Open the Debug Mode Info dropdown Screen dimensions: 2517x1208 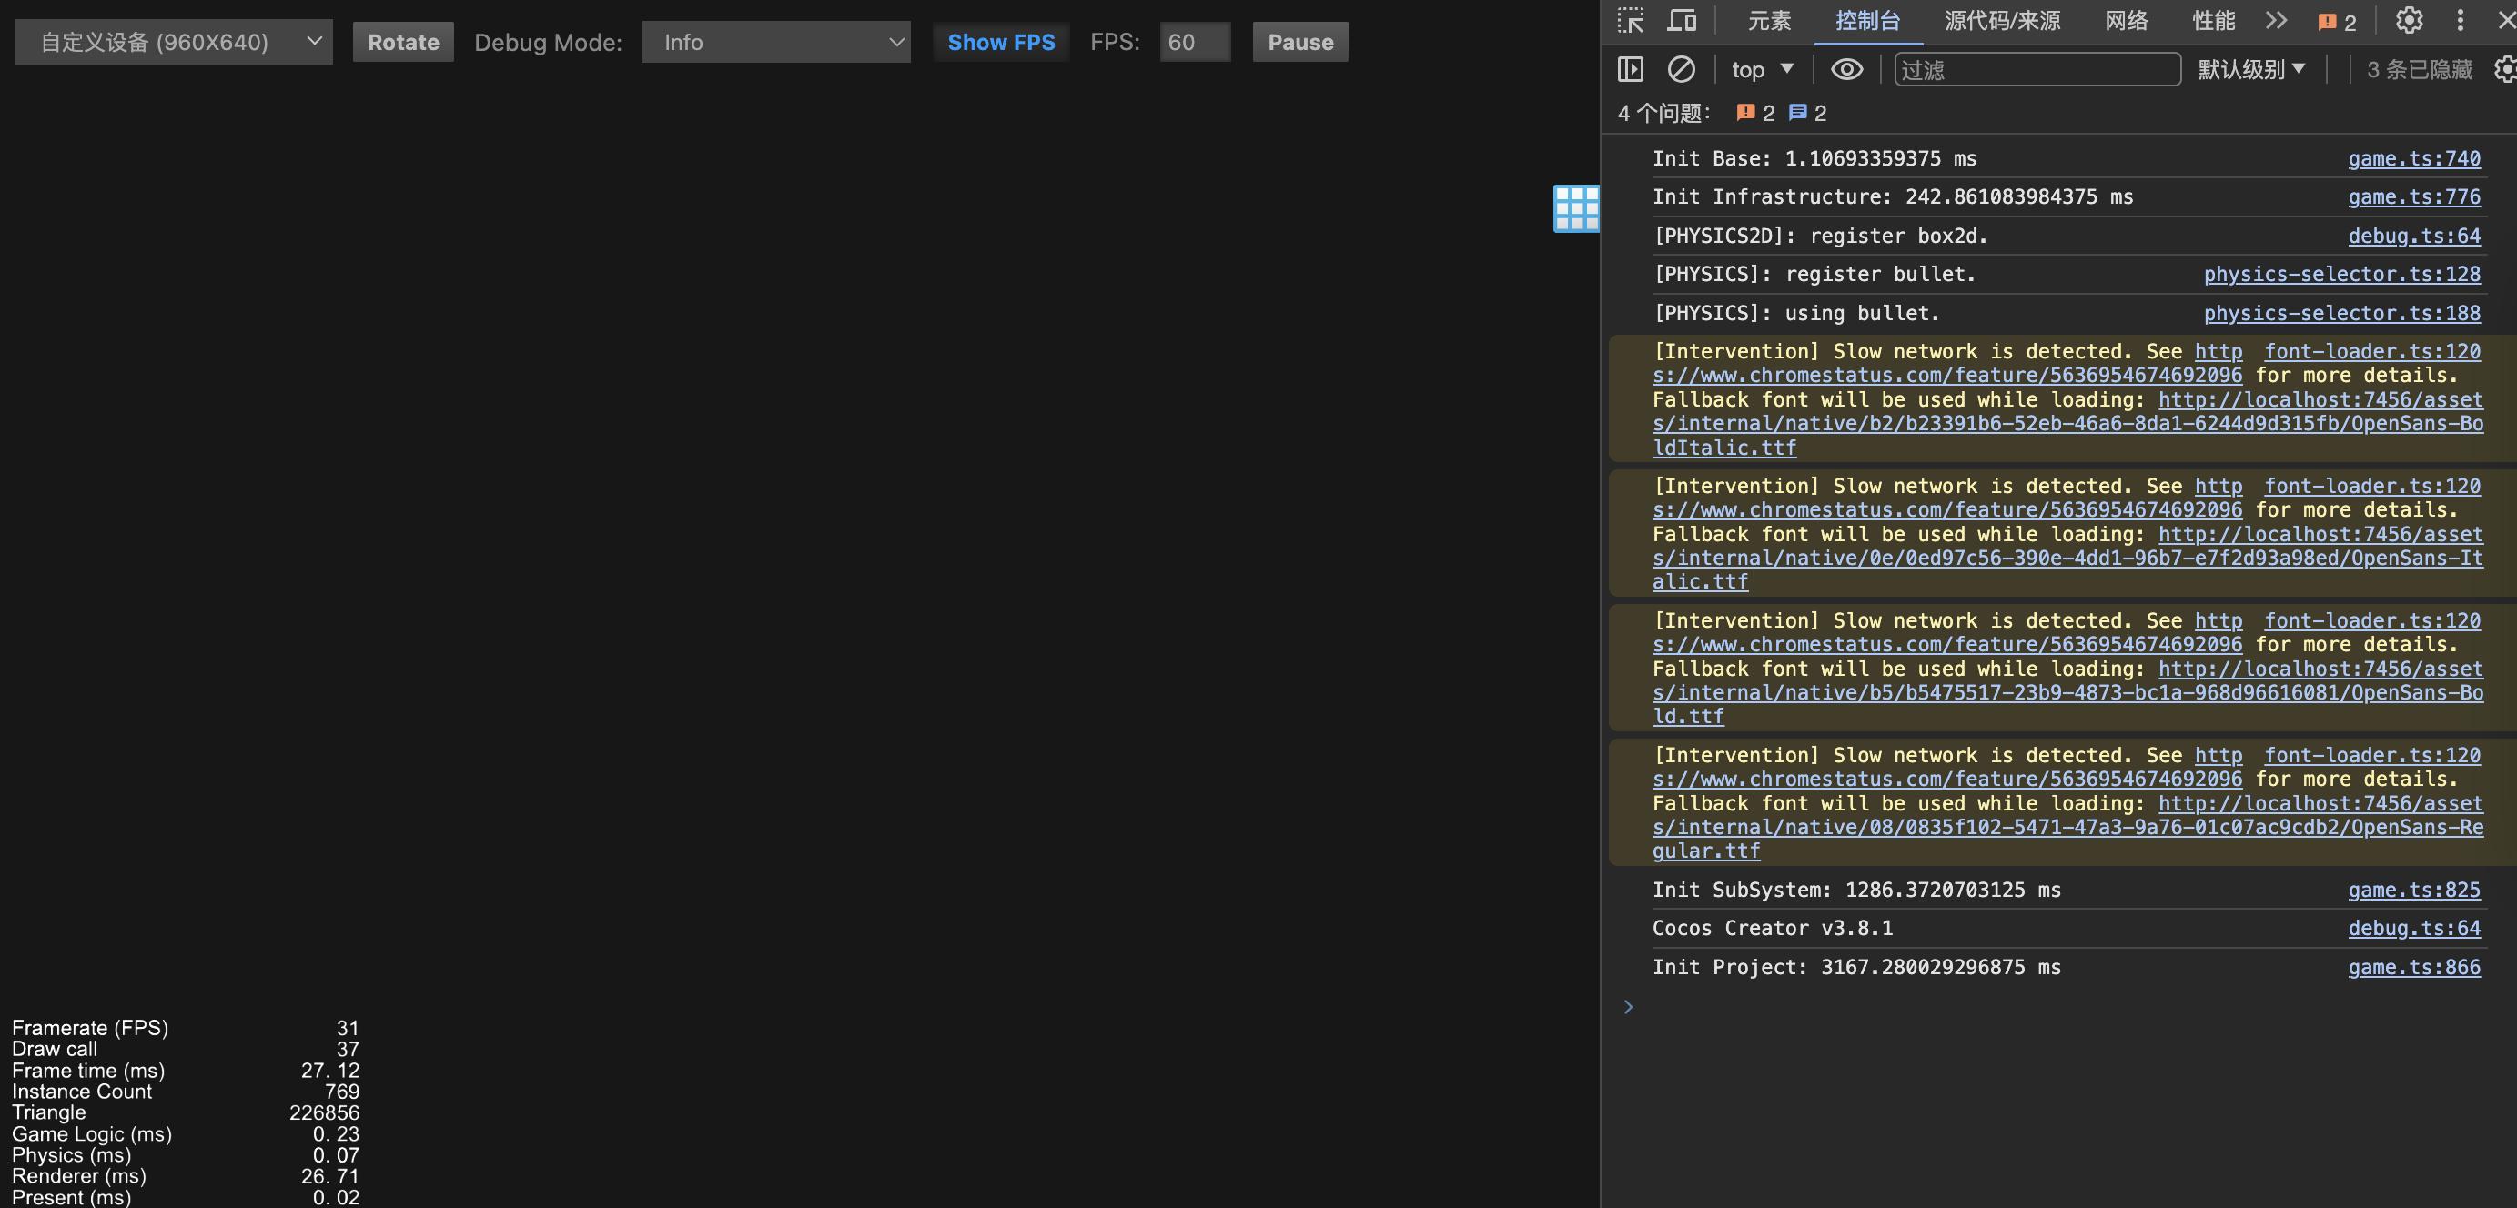776,42
